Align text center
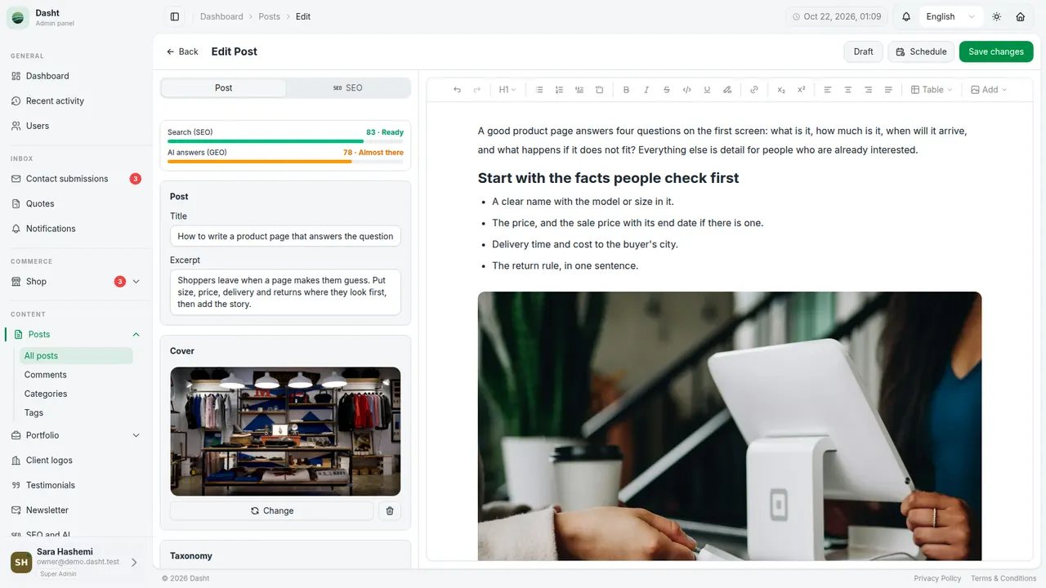This screenshot has width=1046, height=588. pos(848,90)
